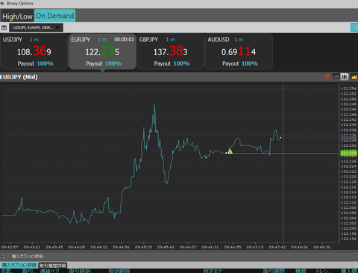Switch chart to candlestick view
Image resolution: width=358 pixels, height=273 pixels.
coord(345,77)
